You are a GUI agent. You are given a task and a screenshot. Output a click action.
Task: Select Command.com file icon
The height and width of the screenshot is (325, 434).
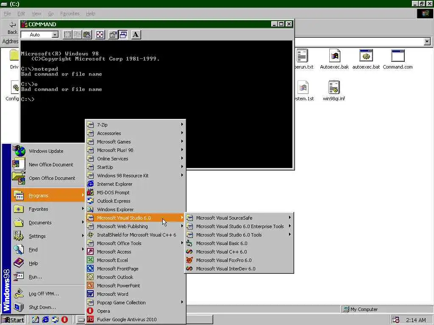pyautogui.click(x=398, y=59)
